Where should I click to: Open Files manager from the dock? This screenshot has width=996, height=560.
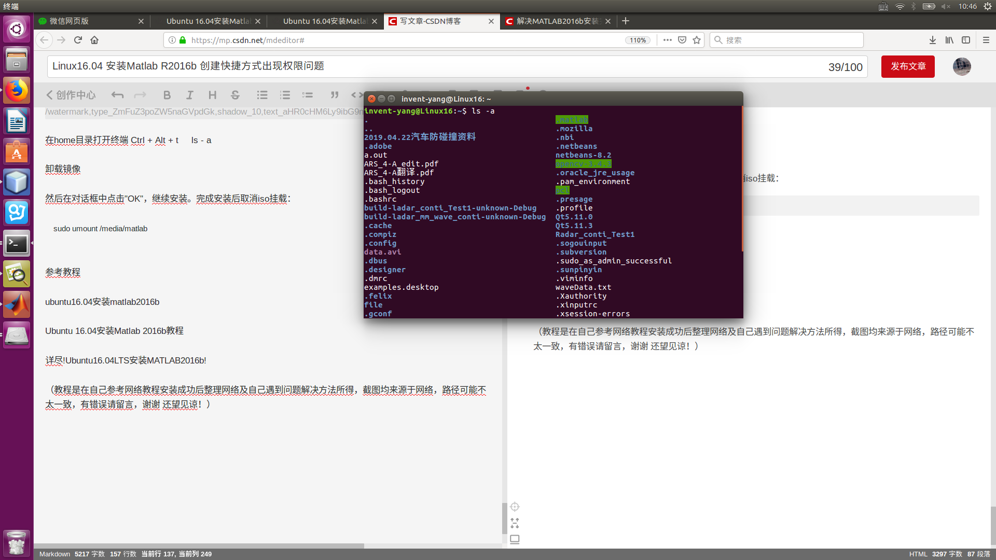pos(17,60)
